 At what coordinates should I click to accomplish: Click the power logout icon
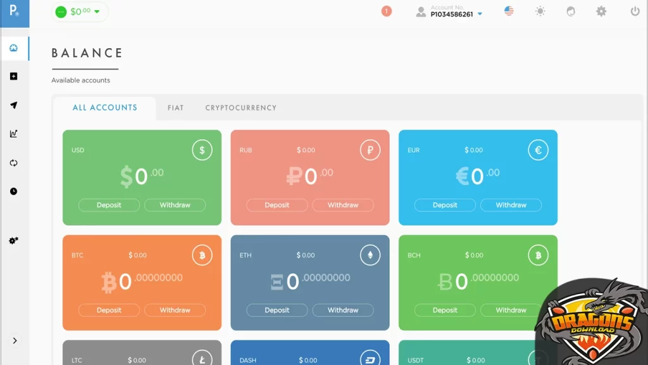(x=635, y=11)
